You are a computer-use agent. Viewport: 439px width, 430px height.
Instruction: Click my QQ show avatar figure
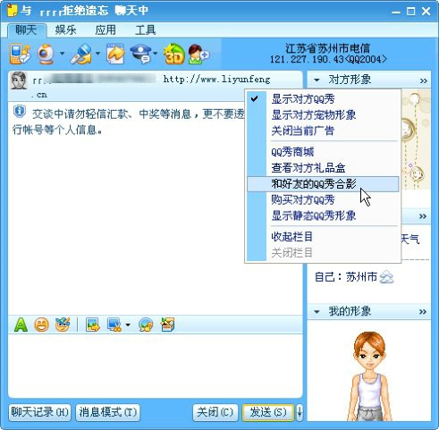[369, 375]
